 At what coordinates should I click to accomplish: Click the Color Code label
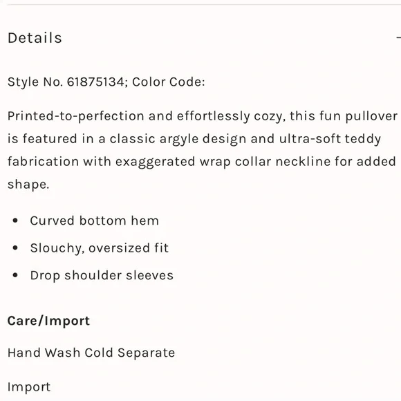point(169,82)
